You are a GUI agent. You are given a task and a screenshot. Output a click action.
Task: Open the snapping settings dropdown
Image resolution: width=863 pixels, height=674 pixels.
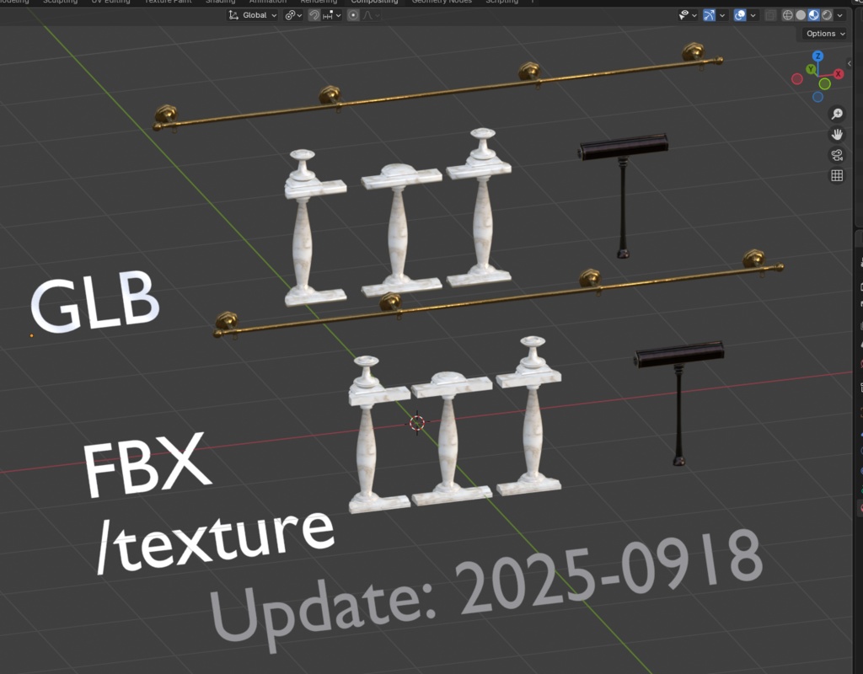point(332,15)
